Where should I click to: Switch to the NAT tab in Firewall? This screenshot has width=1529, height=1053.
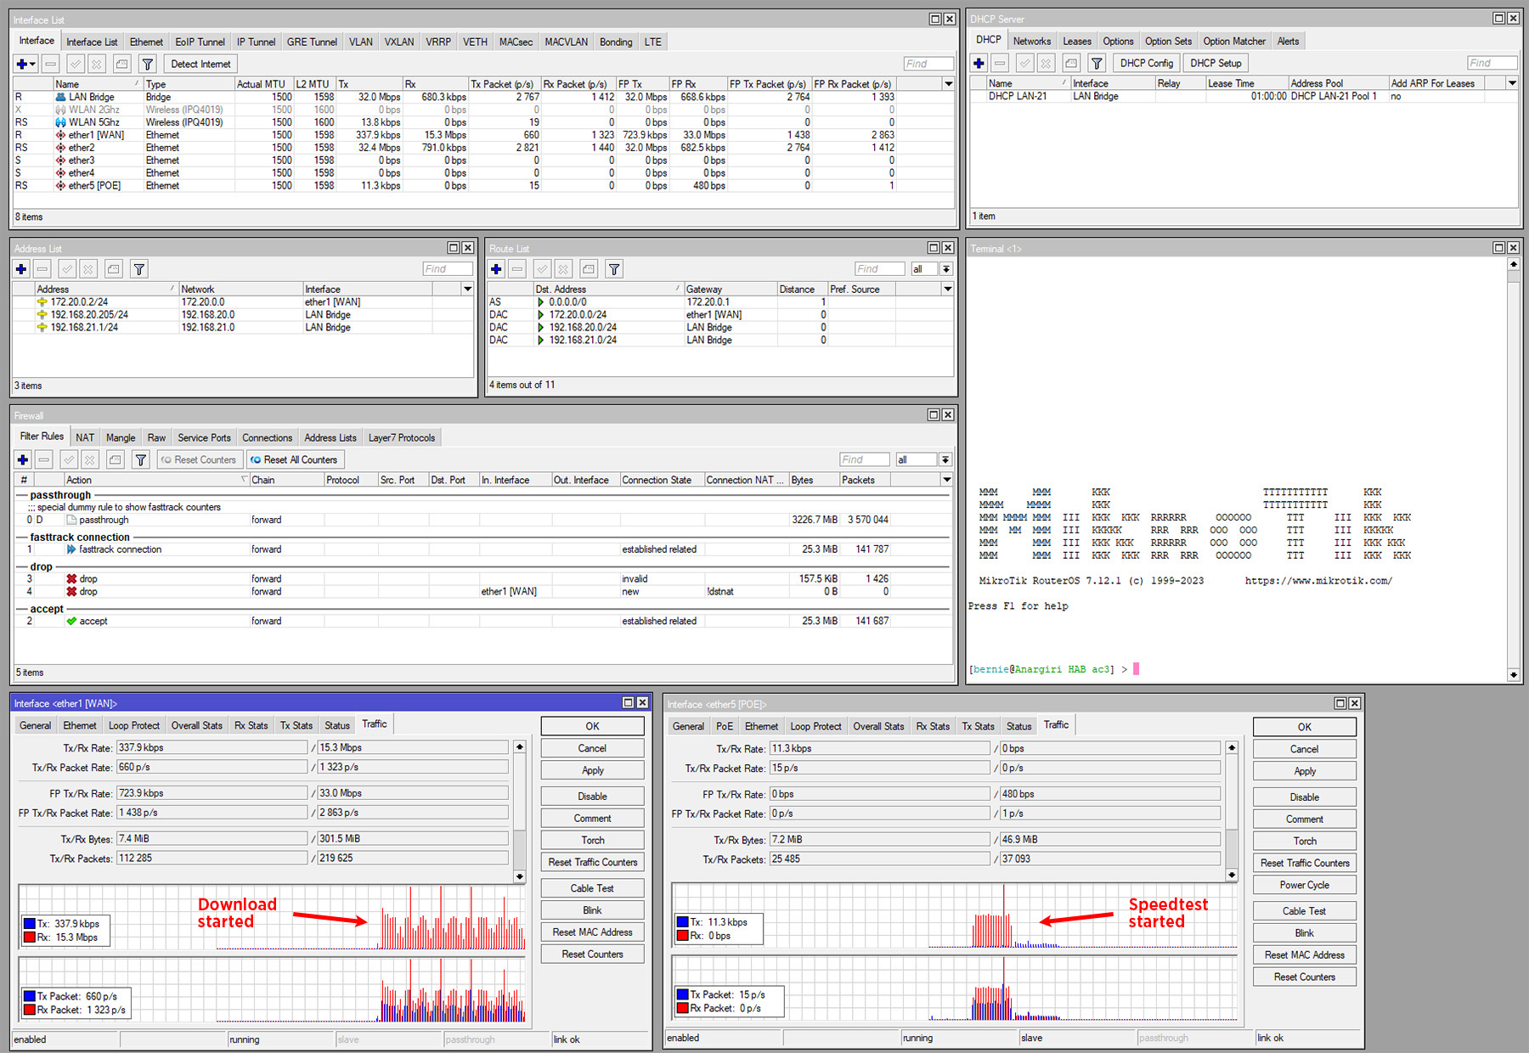(x=85, y=436)
